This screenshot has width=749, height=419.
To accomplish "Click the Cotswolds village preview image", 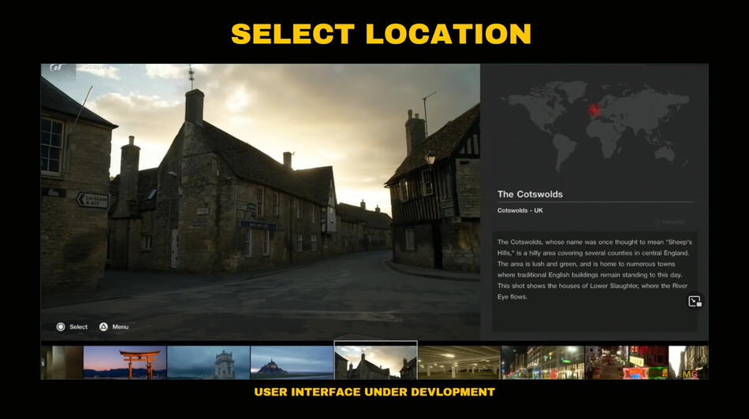I will pyautogui.click(x=260, y=197).
